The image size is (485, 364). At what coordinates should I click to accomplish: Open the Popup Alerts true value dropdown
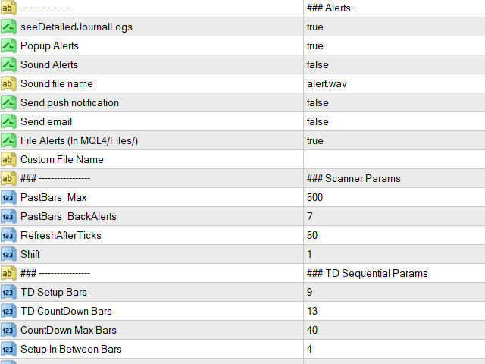coord(315,45)
